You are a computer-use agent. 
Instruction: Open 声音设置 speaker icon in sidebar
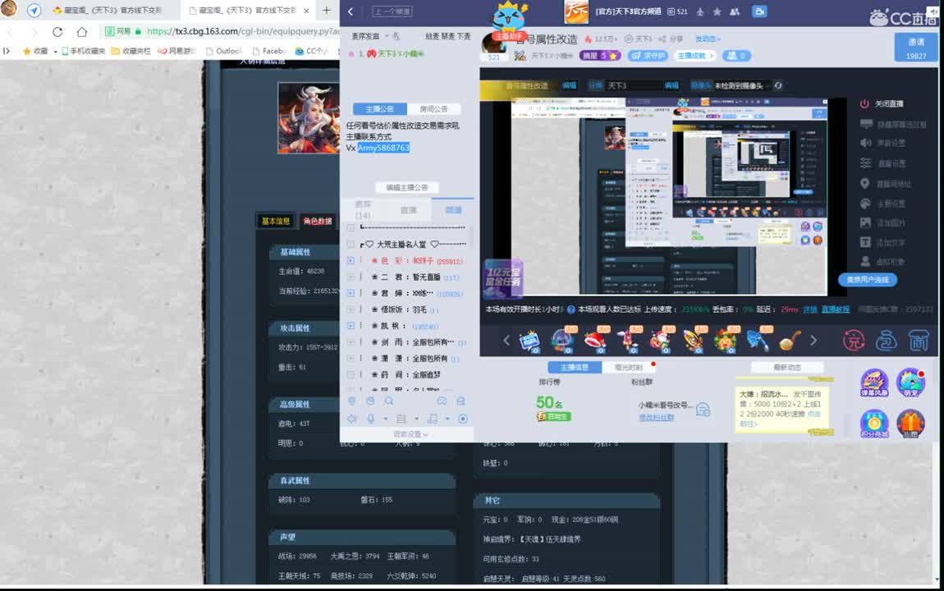coord(866,143)
